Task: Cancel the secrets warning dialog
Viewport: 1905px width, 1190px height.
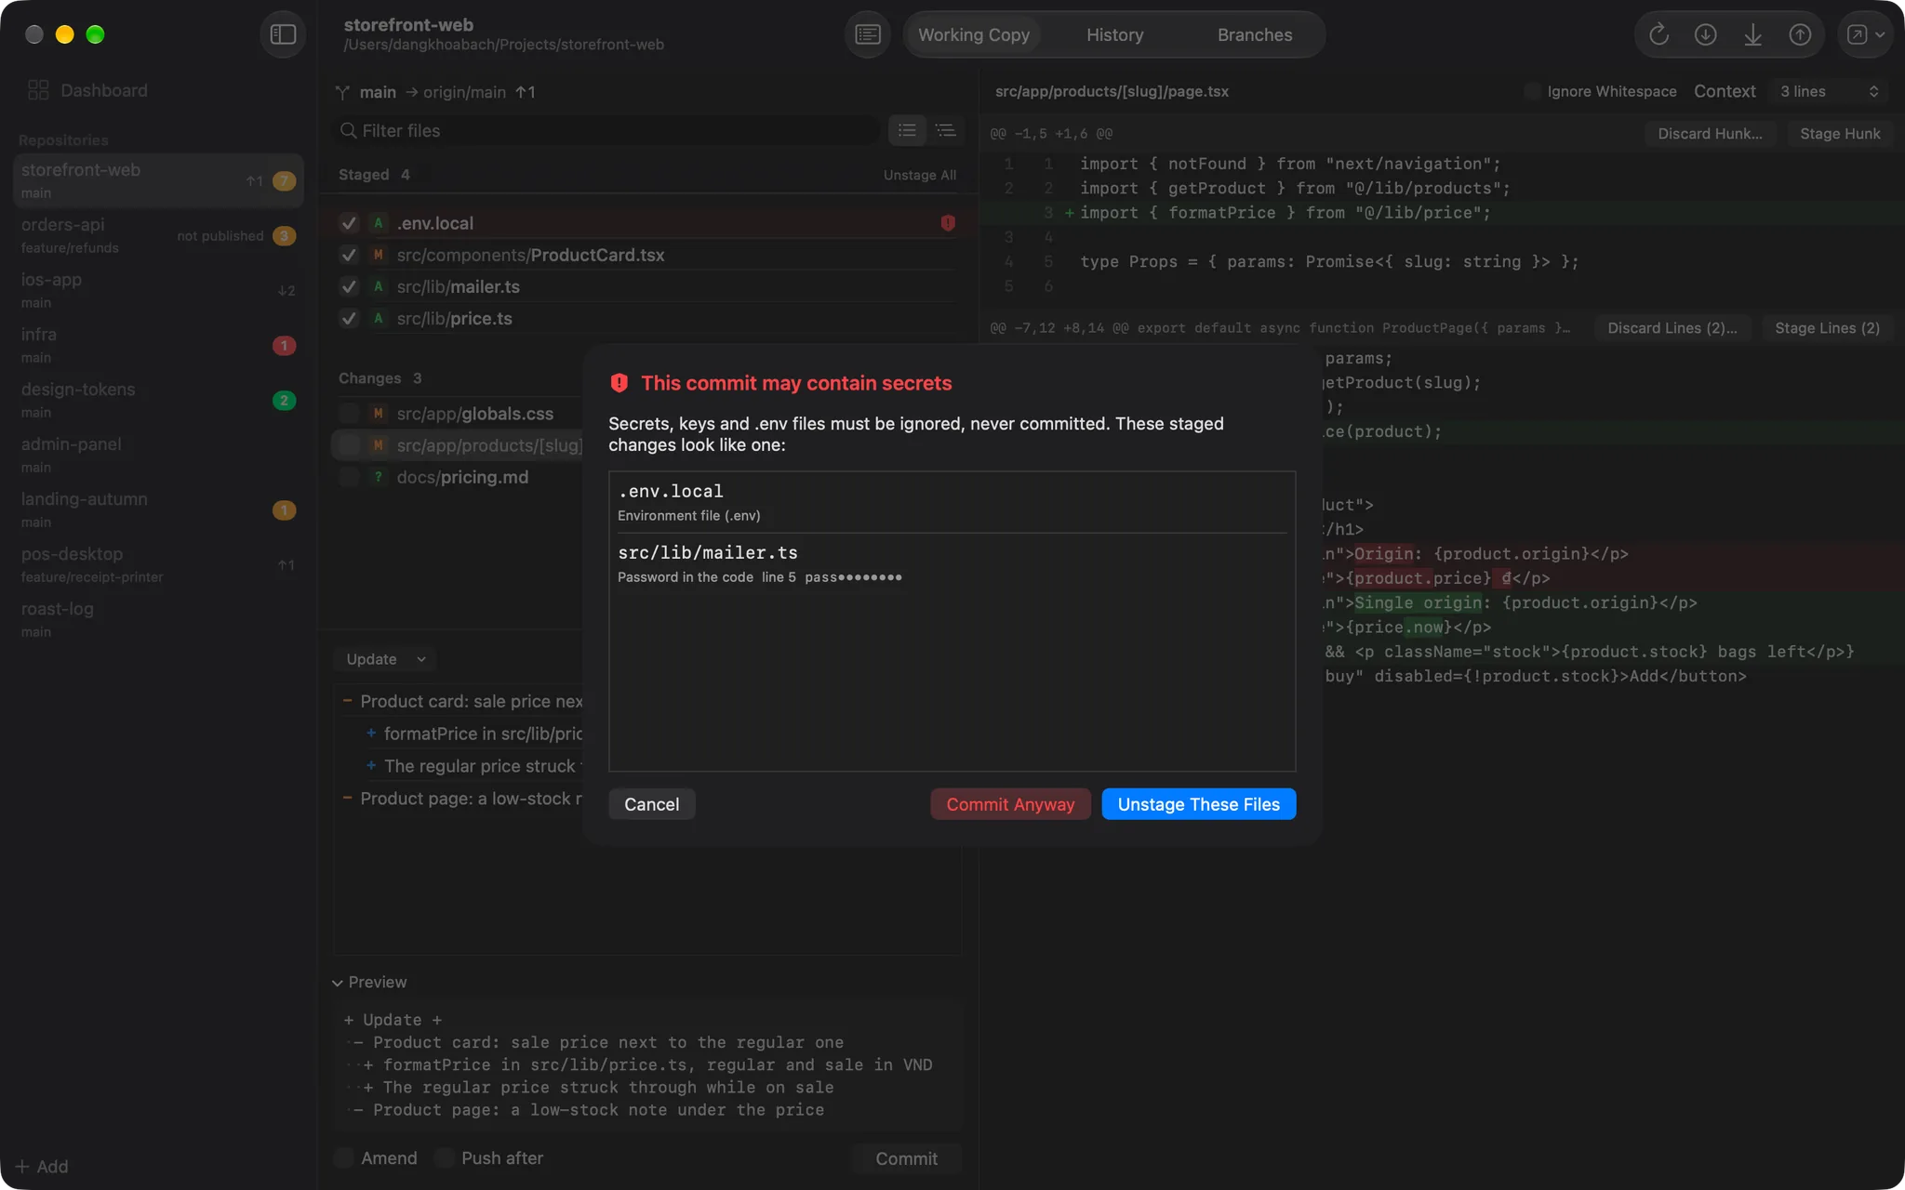Action: pos(651,804)
